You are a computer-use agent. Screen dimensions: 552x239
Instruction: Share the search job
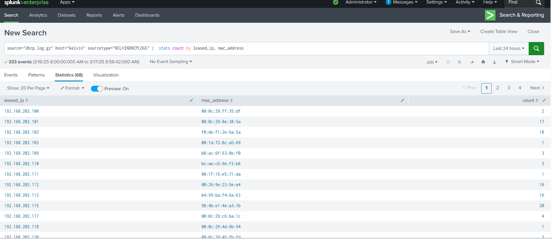tap(472, 62)
